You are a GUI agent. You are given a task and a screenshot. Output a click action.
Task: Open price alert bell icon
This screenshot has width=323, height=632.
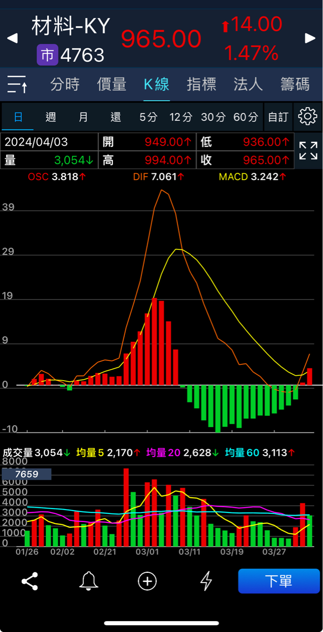pos(89,581)
